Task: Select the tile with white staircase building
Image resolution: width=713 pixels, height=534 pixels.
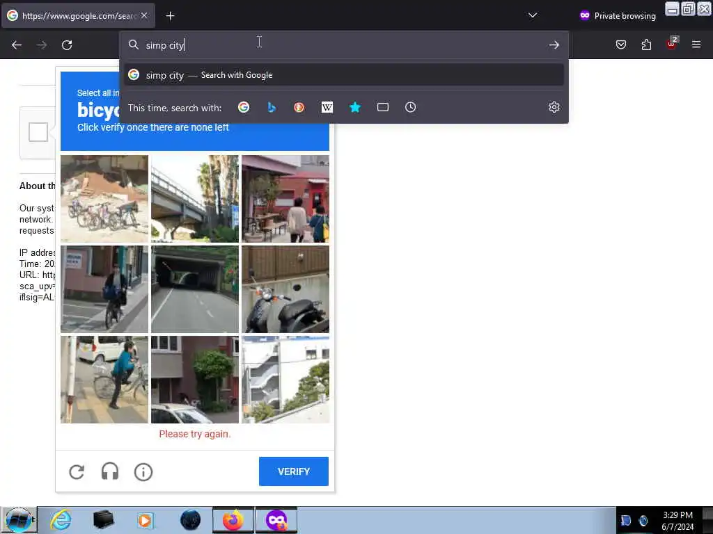Action: coord(285,380)
